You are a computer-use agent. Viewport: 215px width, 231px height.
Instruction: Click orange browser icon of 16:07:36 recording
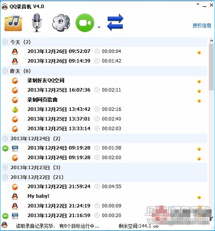pyautogui.click(x=15, y=90)
